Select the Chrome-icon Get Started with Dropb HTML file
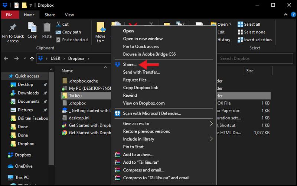Image resolution: width=297 pixels, height=186 pixels. point(87,133)
